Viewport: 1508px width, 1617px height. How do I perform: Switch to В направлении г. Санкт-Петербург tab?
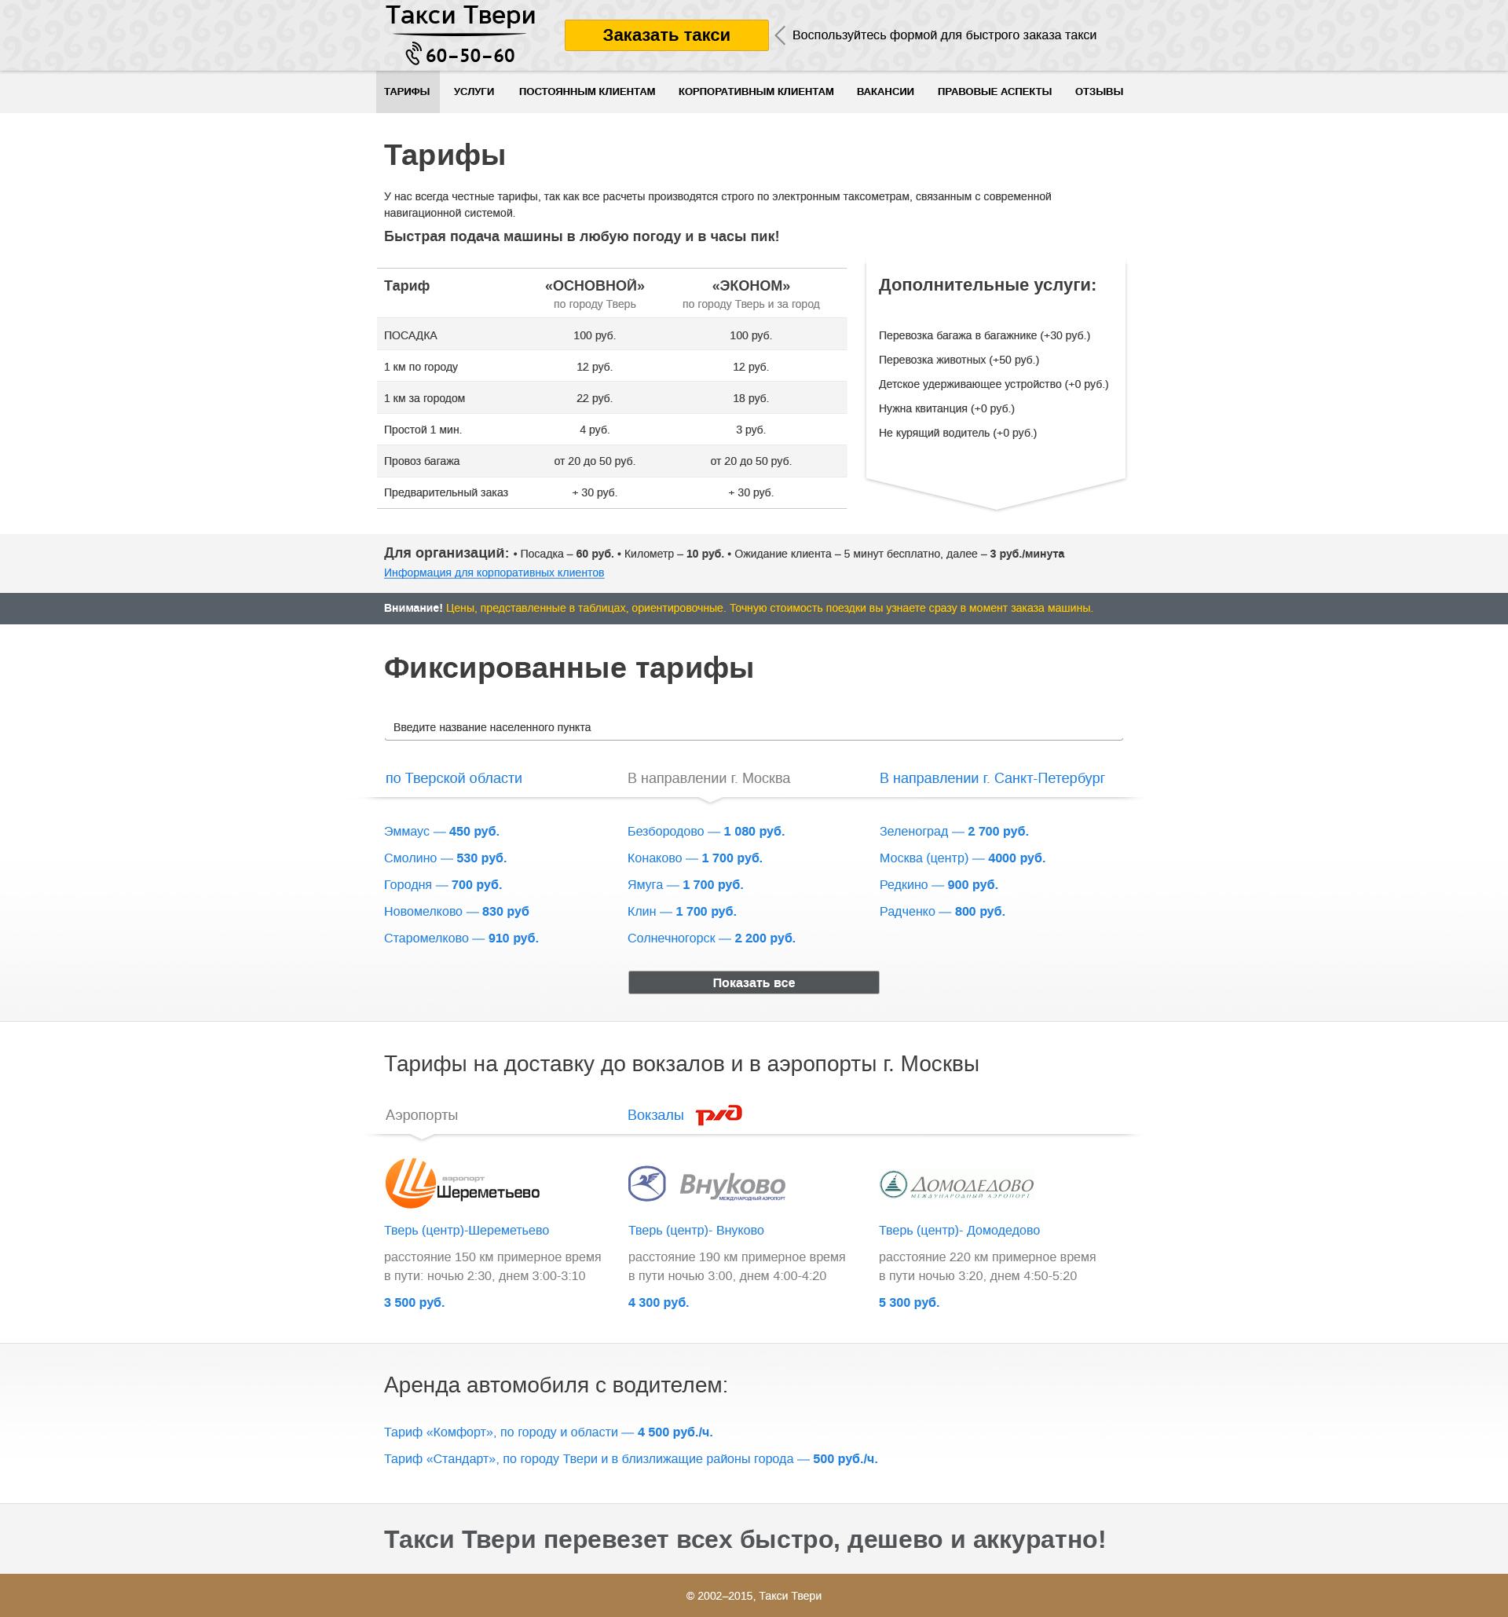point(991,778)
